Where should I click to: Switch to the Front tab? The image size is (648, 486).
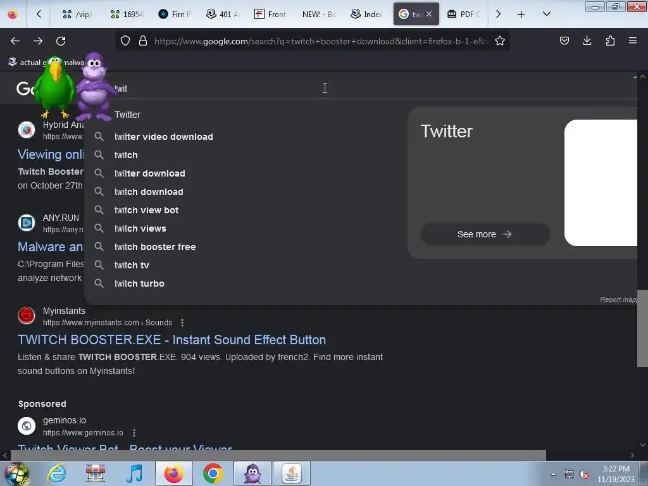click(271, 14)
